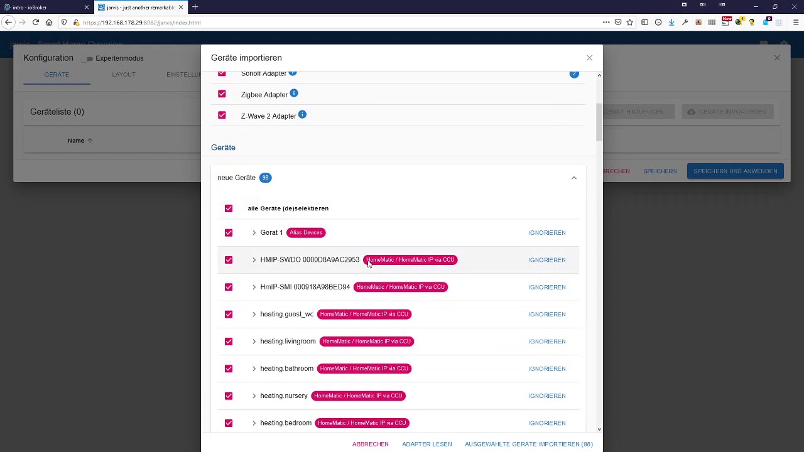Image resolution: width=804 pixels, height=452 pixels.
Task: Expand heating.bedroom row
Action: 254,423
